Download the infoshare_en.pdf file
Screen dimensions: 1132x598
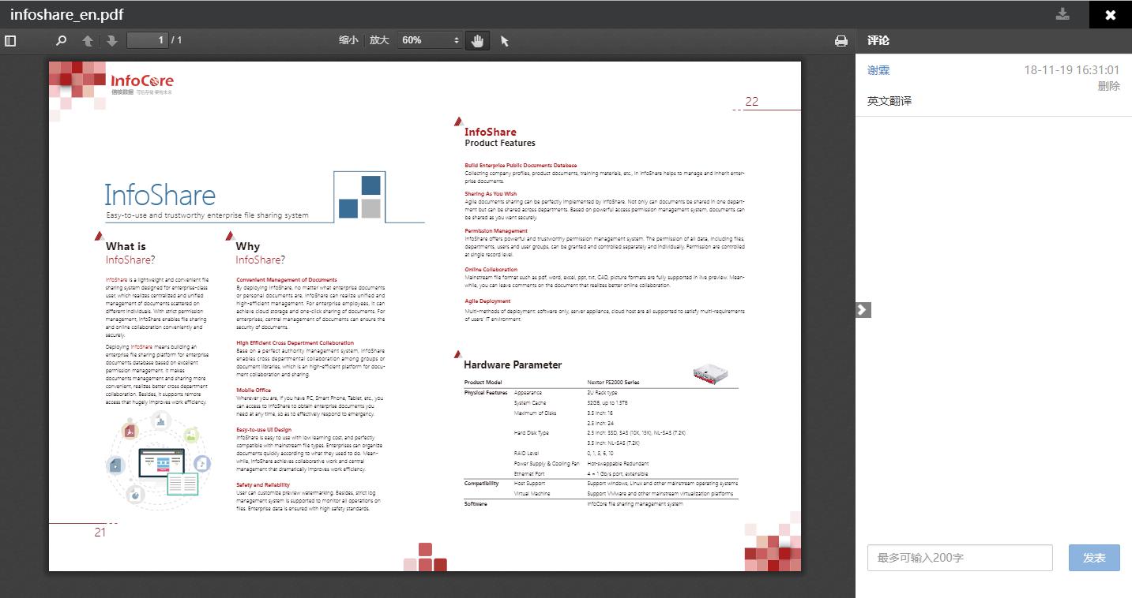tap(1063, 14)
